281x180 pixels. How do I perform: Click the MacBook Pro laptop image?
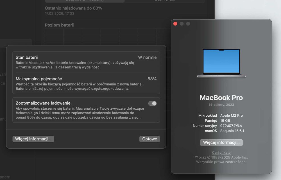[x=221, y=63]
